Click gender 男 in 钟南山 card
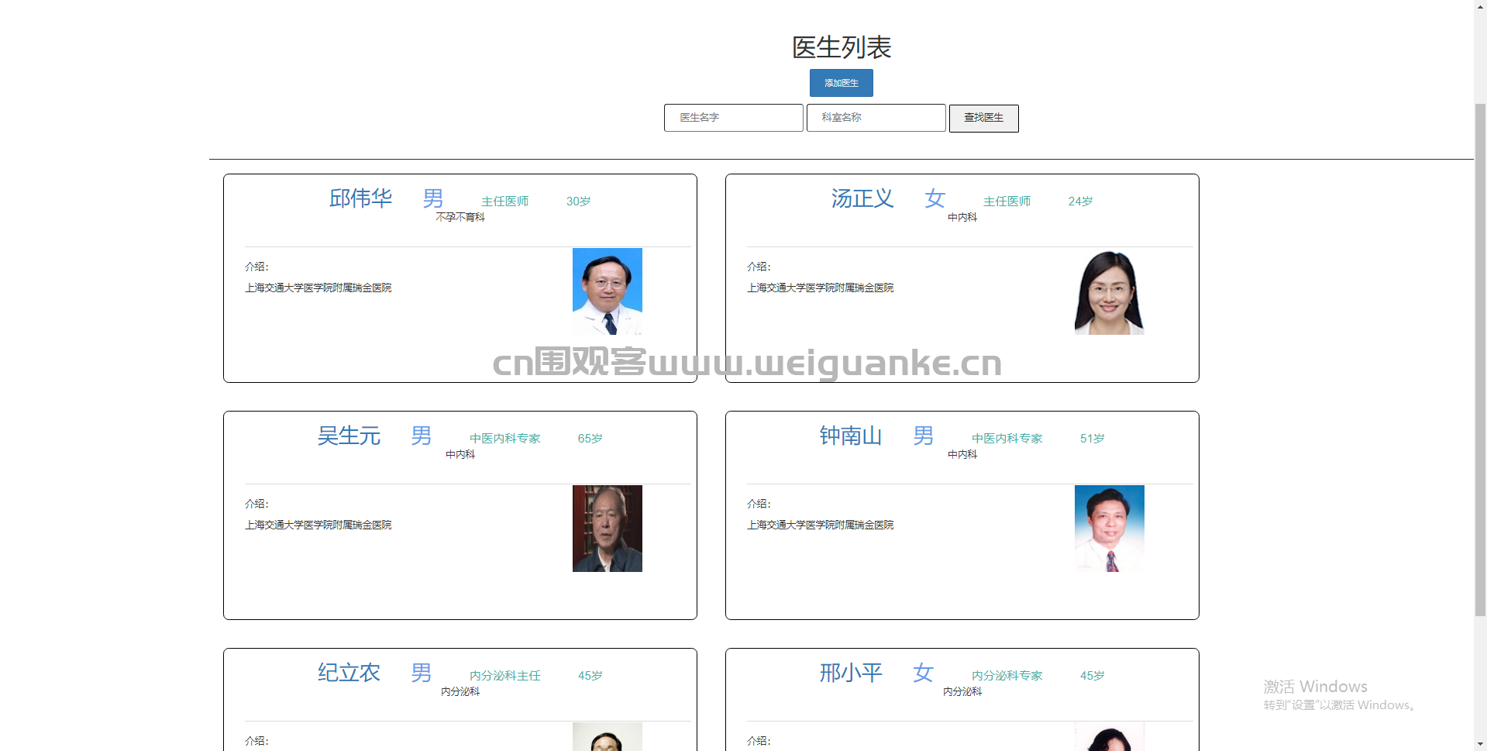1487x751 pixels. (924, 436)
